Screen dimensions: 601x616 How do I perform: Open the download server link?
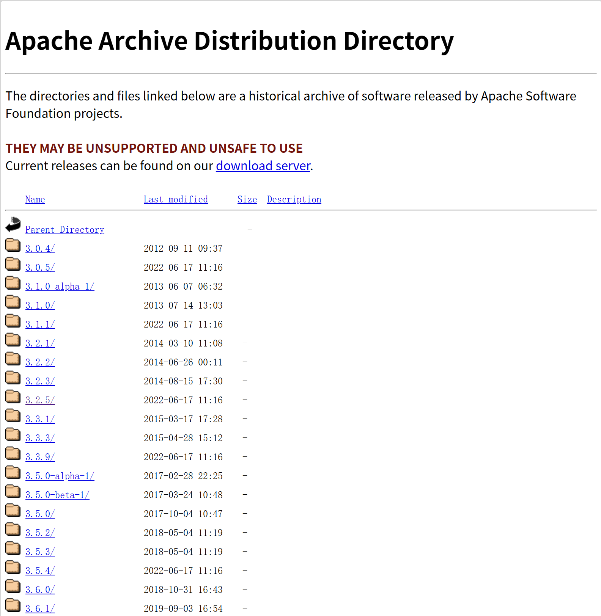tap(263, 166)
